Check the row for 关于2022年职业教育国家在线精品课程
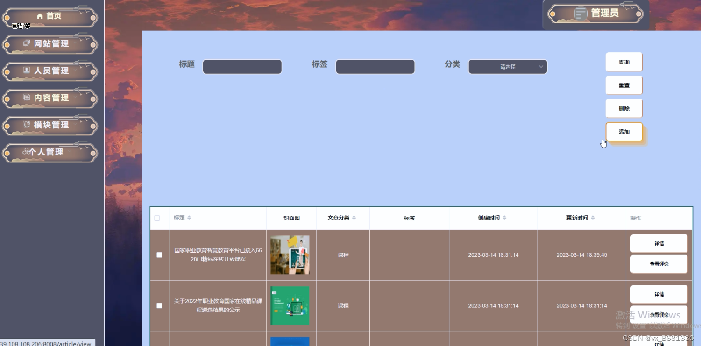This screenshot has width=701, height=346. [159, 305]
